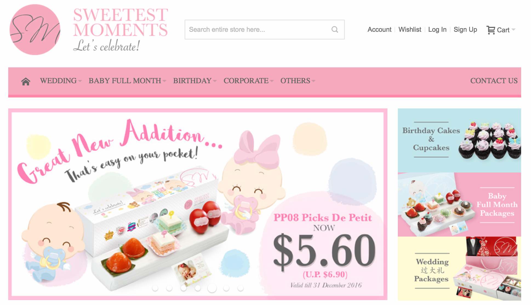Click the currently active large carousel dot
The height and width of the screenshot is (305, 531).
[212, 288]
